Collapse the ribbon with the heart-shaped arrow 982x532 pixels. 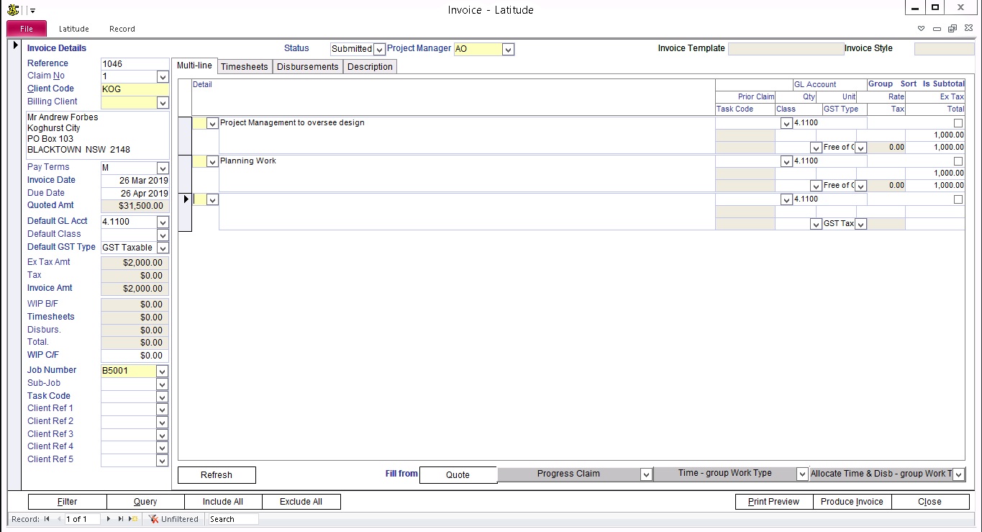[x=922, y=29]
